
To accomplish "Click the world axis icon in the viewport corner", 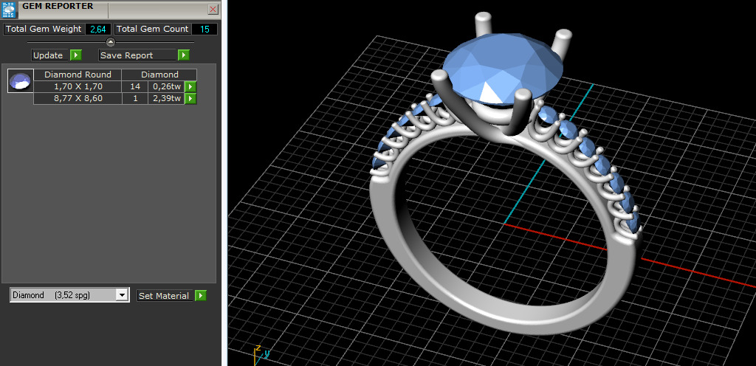I will 261,354.
